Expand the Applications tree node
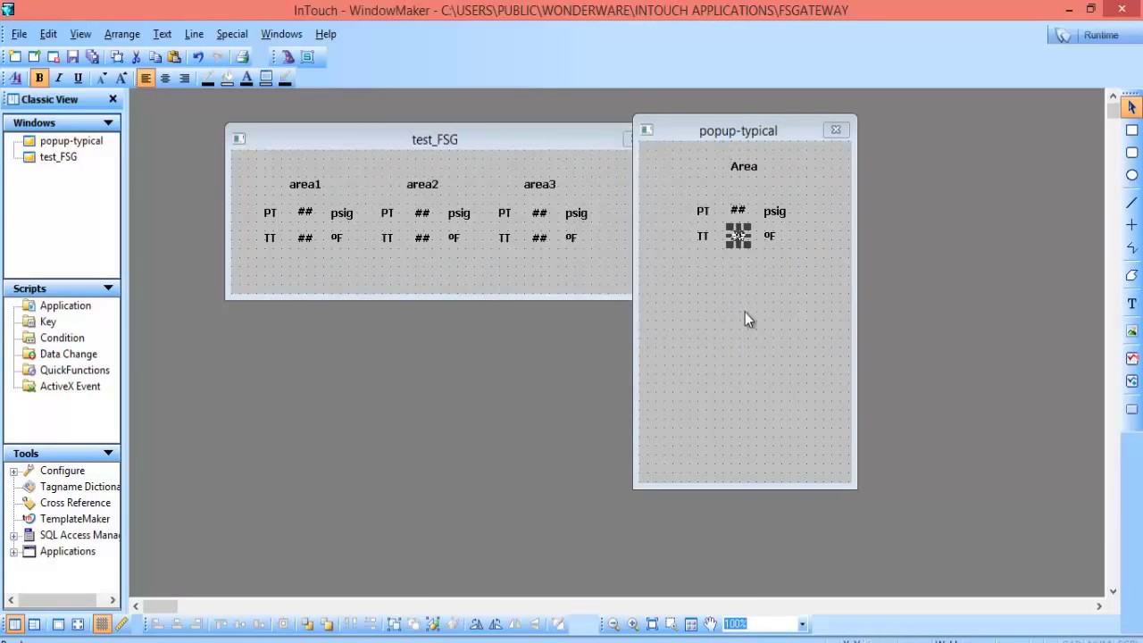This screenshot has height=643, width=1143. (13, 551)
